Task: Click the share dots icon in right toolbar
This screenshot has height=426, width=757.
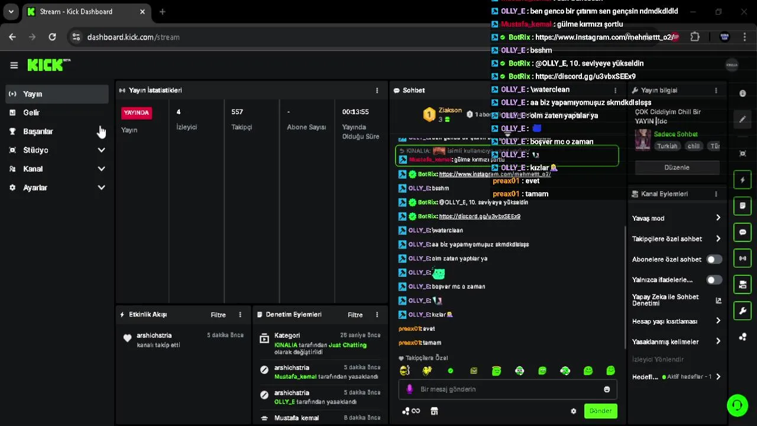Action: [743, 337]
